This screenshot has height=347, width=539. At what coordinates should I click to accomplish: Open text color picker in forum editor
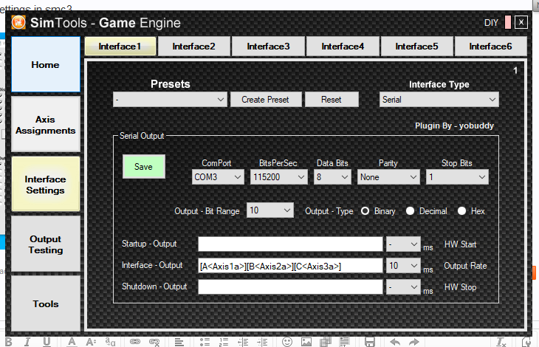[72, 342]
